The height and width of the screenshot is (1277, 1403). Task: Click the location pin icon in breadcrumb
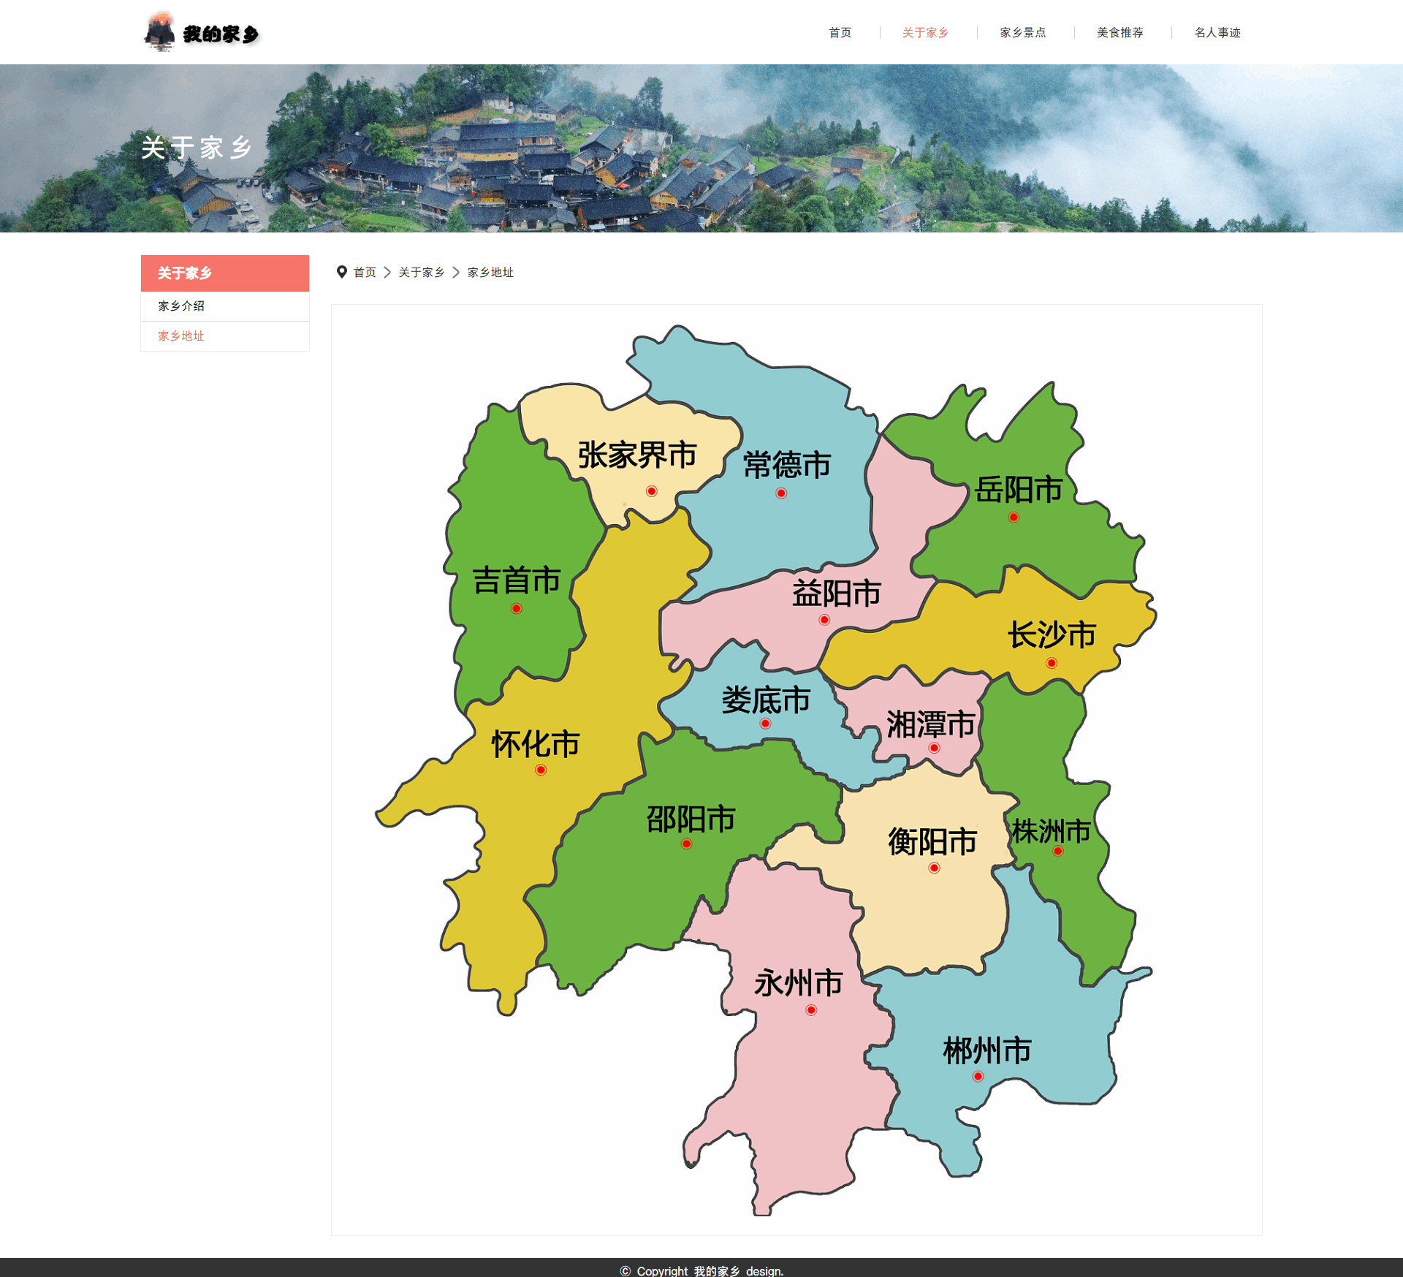(341, 272)
